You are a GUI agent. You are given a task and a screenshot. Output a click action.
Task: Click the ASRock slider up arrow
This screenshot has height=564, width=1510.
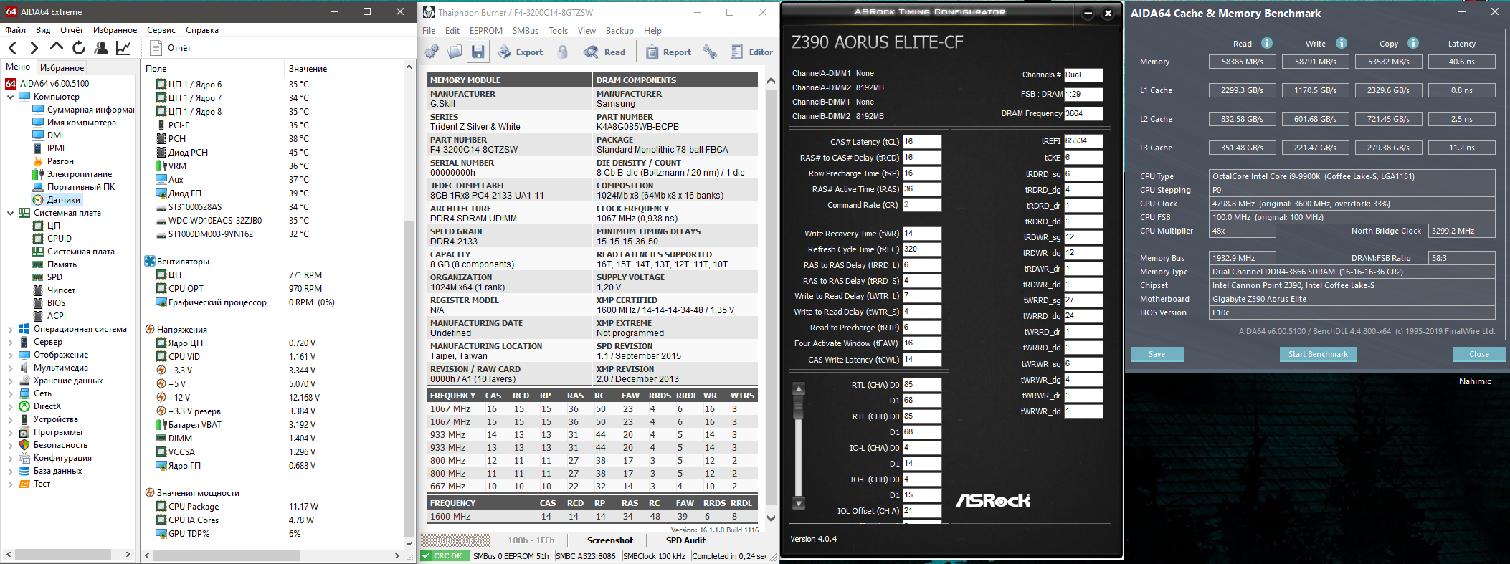pyautogui.click(x=798, y=389)
